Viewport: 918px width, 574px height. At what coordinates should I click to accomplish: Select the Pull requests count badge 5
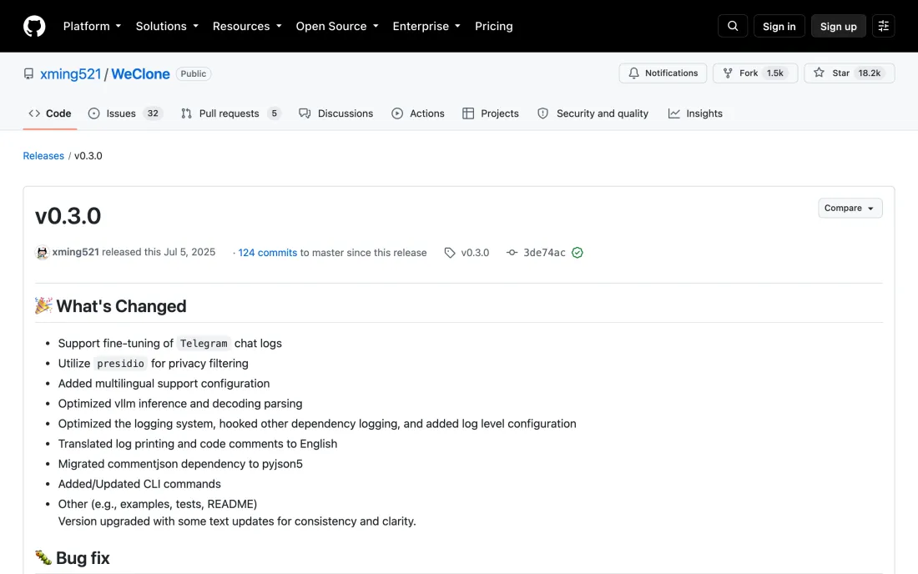[x=274, y=113]
